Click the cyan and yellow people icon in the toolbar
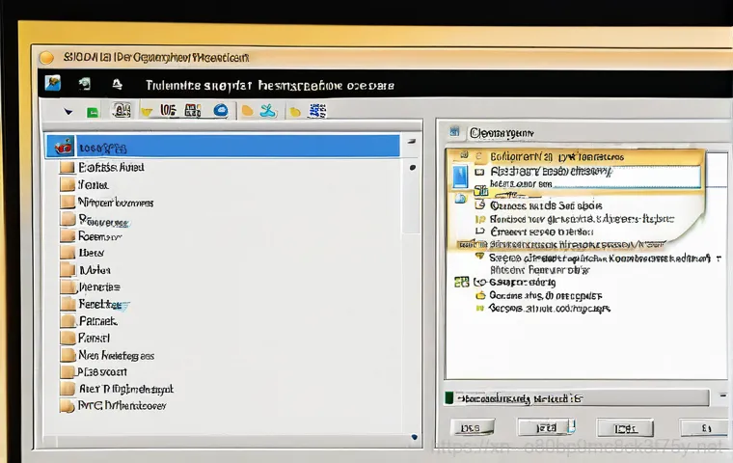The width and height of the screenshot is (733, 463). tap(268, 111)
